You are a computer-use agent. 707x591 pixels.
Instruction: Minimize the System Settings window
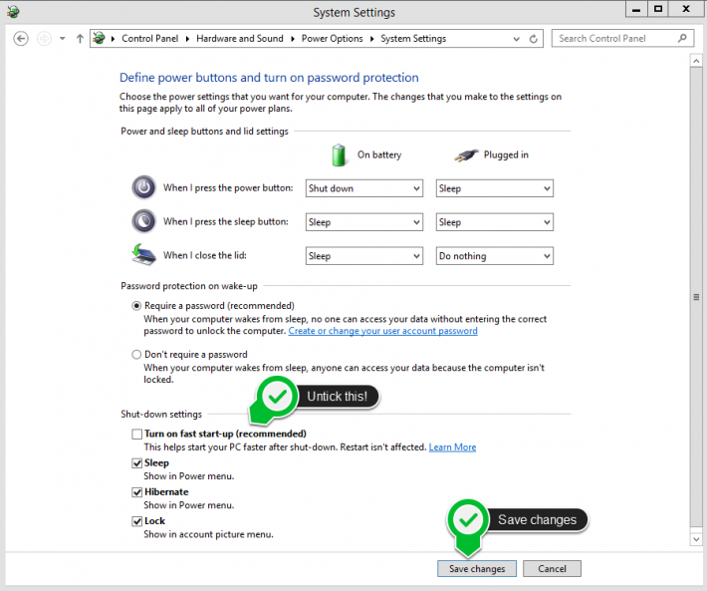pyautogui.click(x=636, y=9)
